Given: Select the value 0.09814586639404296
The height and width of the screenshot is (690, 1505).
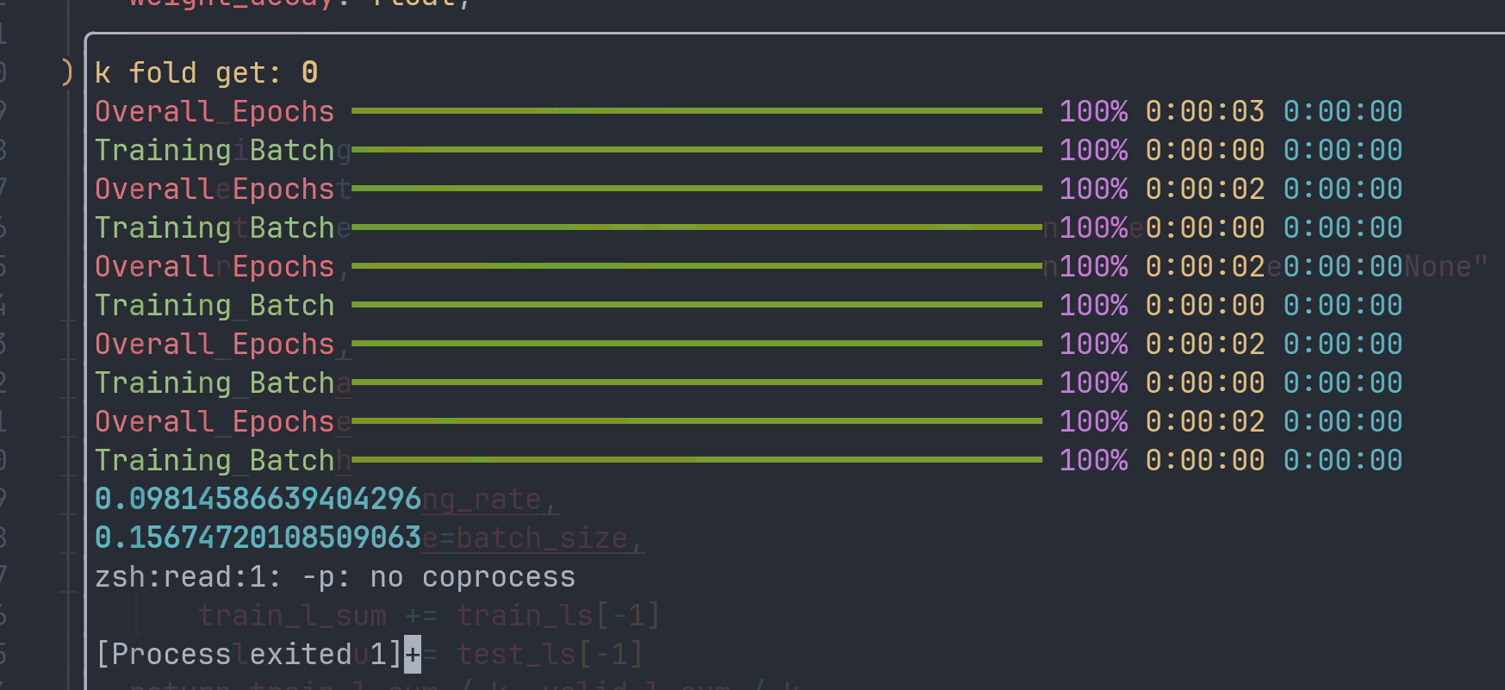Looking at the screenshot, I should tap(258, 499).
